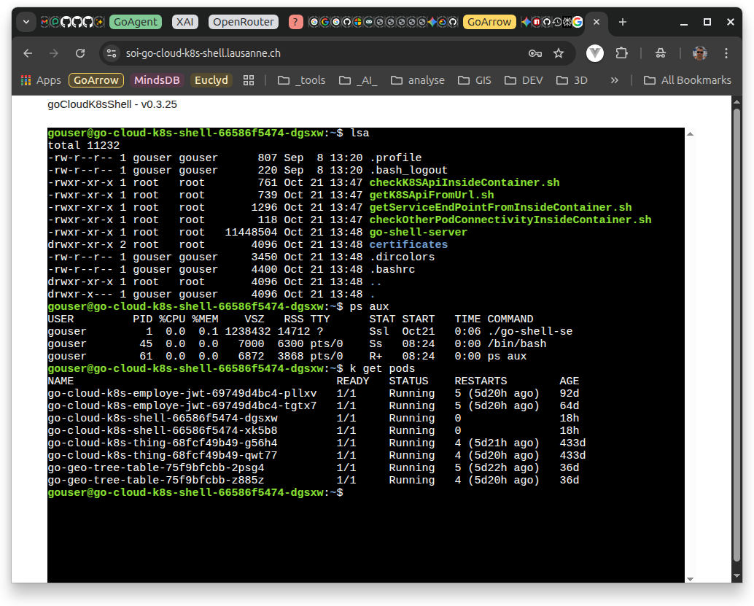Open the tab search chevron dropdown
This screenshot has height=606, width=754.
click(x=26, y=22)
